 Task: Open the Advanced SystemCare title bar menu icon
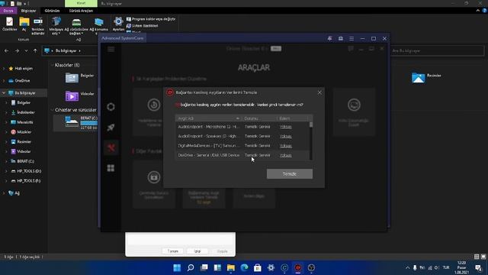coord(352,38)
